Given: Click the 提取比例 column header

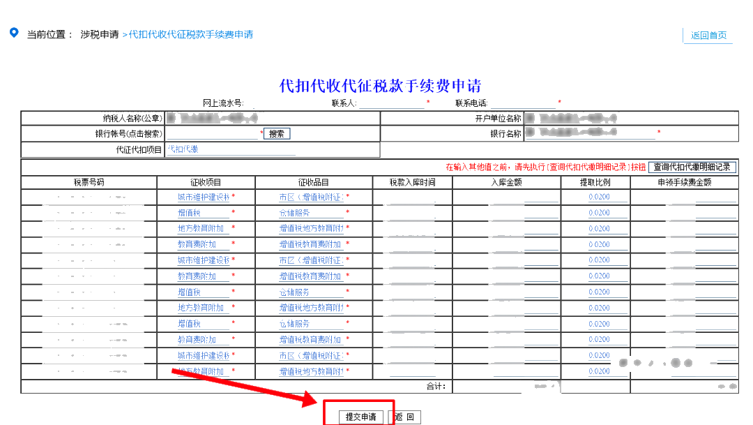Looking at the screenshot, I should coord(595,182).
